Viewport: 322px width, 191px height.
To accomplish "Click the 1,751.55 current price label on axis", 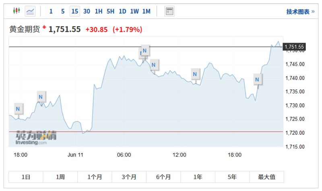I will click(294, 47).
